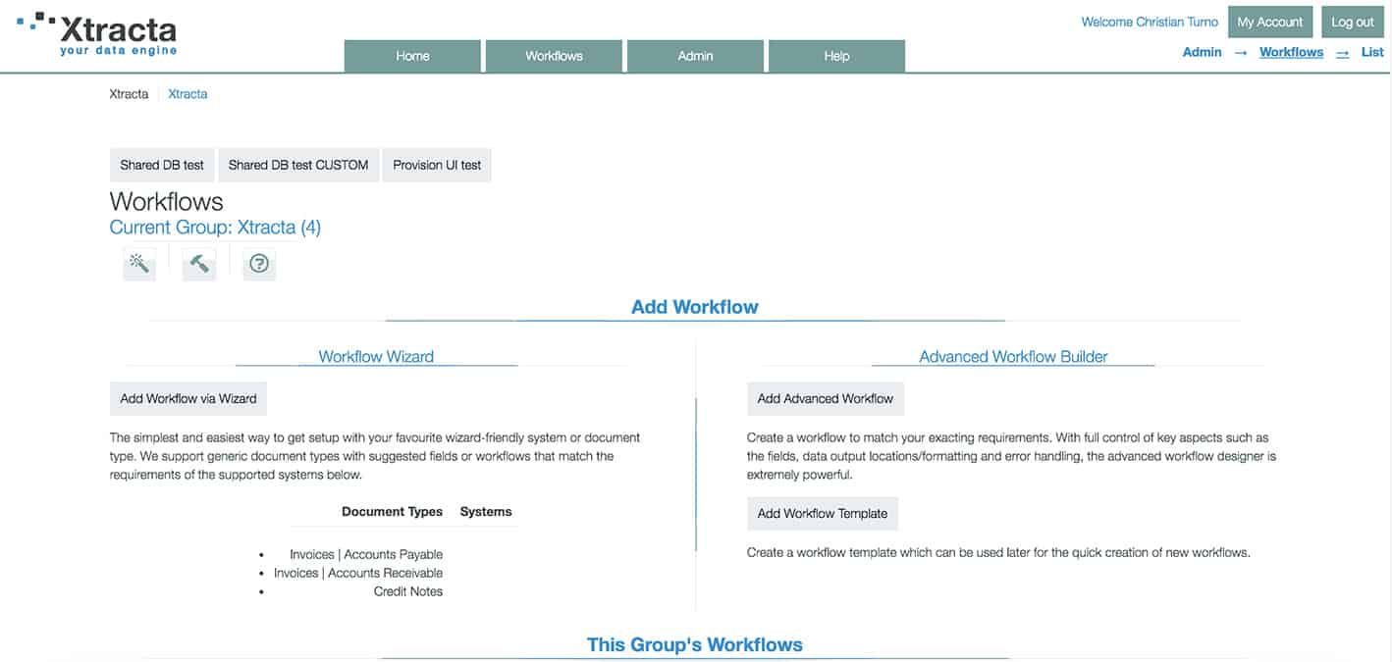This screenshot has height=662, width=1392.
Task: Open My Account
Action: pyautogui.click(x=1269, y=21)
